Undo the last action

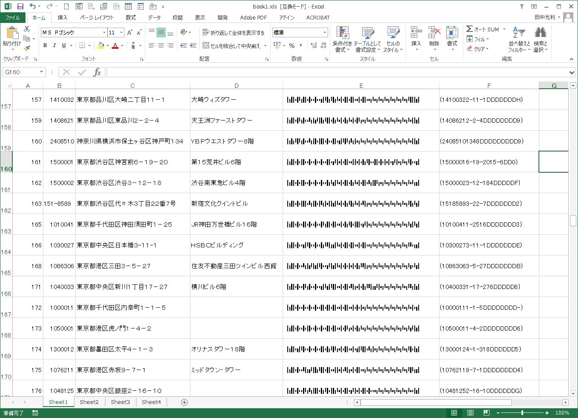click(x=33, y=6)
